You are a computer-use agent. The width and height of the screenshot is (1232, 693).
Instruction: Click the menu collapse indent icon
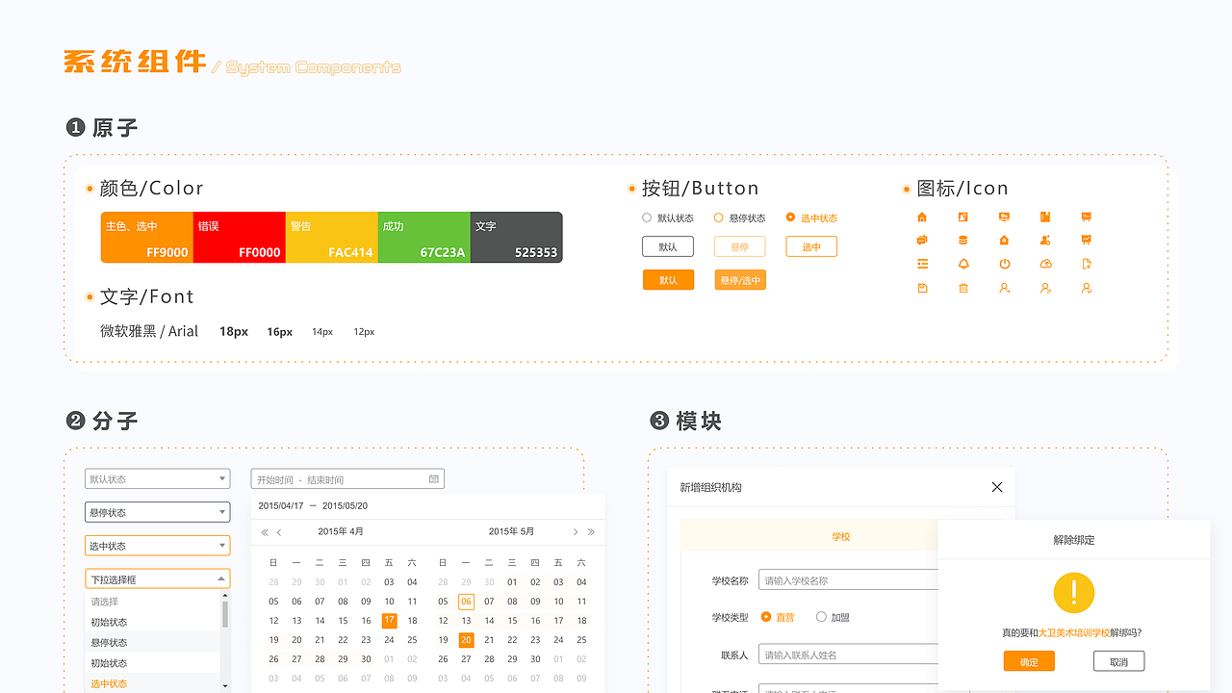922,264
